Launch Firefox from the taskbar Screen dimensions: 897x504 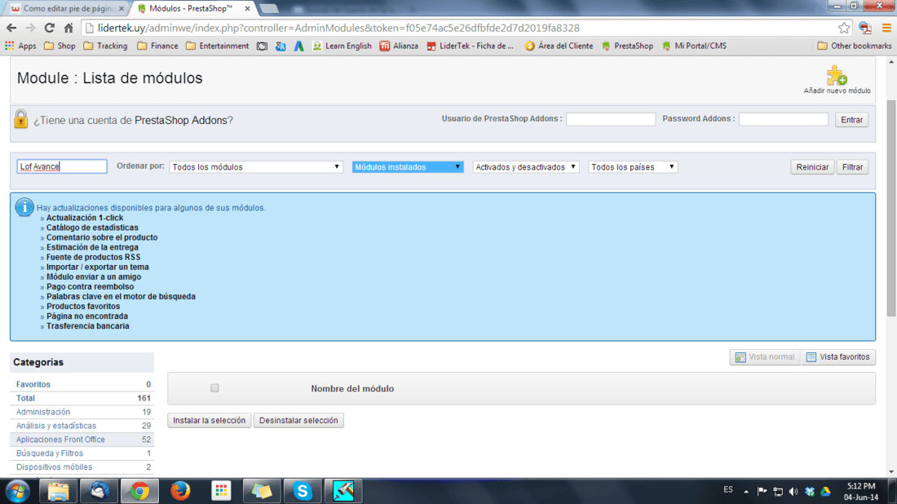[x=180, y=492]
